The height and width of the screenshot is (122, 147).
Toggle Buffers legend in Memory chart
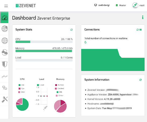pyautogui.click(x=59, y=85)
